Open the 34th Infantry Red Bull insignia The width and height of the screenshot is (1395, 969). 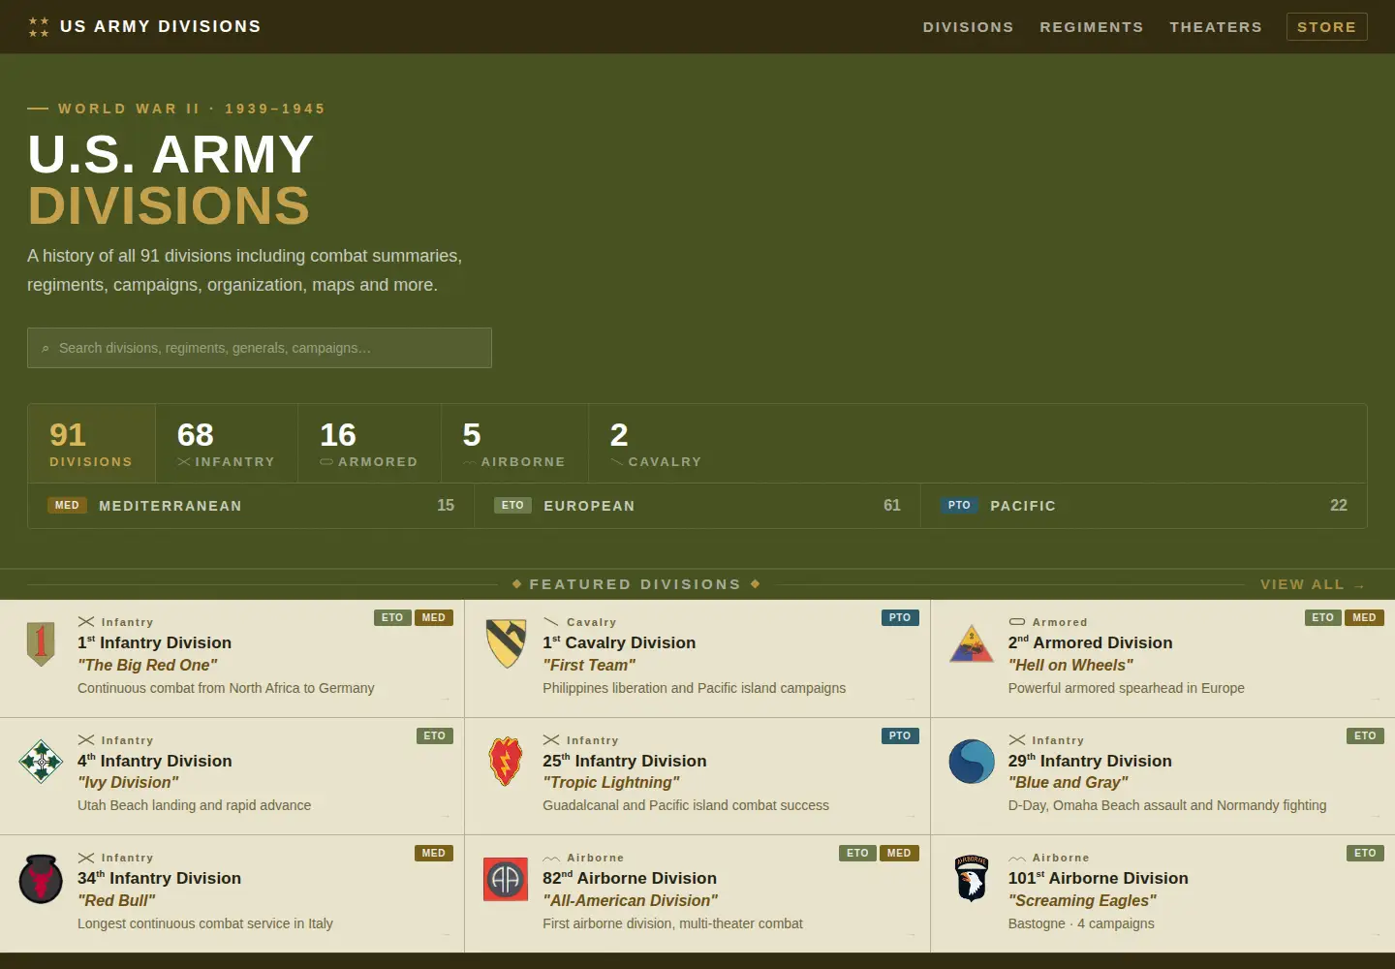point(41,879)
